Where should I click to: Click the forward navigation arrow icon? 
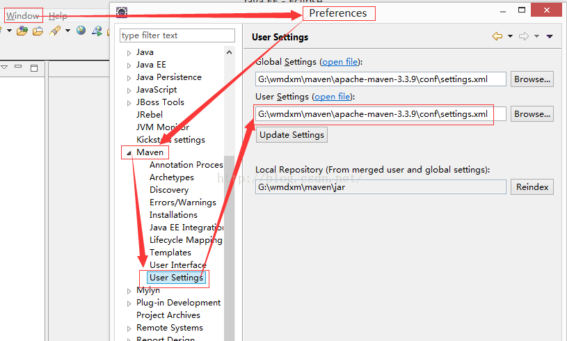(x=524, y=36)
